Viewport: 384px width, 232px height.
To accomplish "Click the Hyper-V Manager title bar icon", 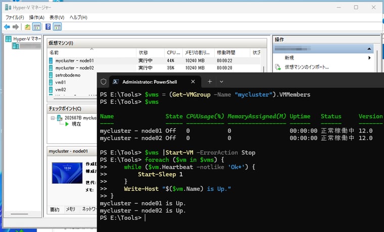I will (x=8, y=8).
